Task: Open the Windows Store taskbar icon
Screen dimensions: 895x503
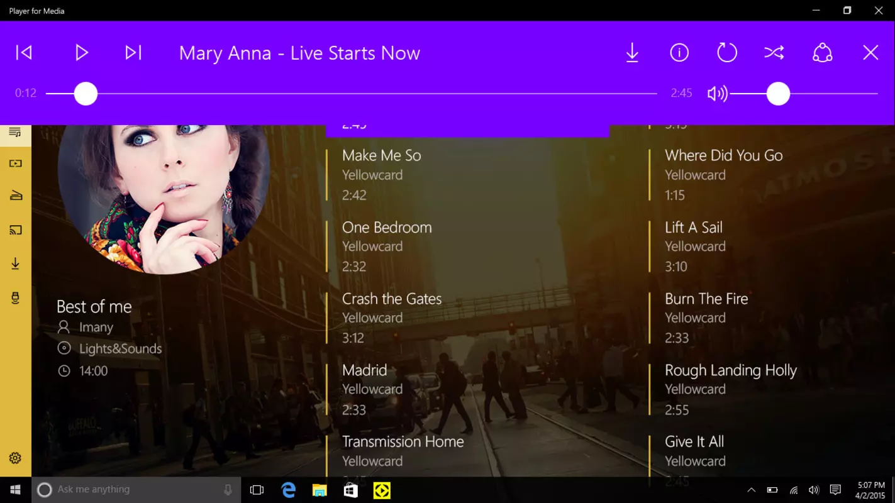Action: [351, 490]
